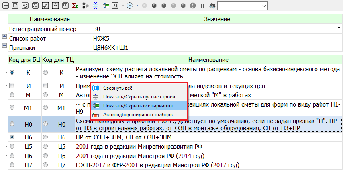The width and height of the screenshot is (343, 170).
Task: Click the 'Код для БЦ' column header
Action: (x=25, y=60)
